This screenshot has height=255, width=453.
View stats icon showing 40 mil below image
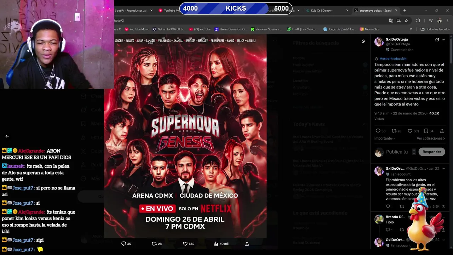coord(221,244)
